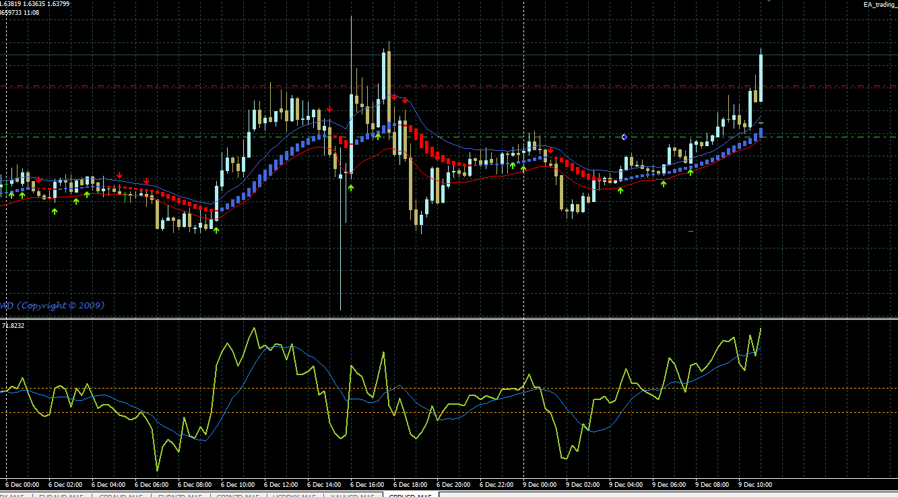Select the USDDKK,M15 chart tab
The height and width of the screenshot is (497, 898).
296,496
